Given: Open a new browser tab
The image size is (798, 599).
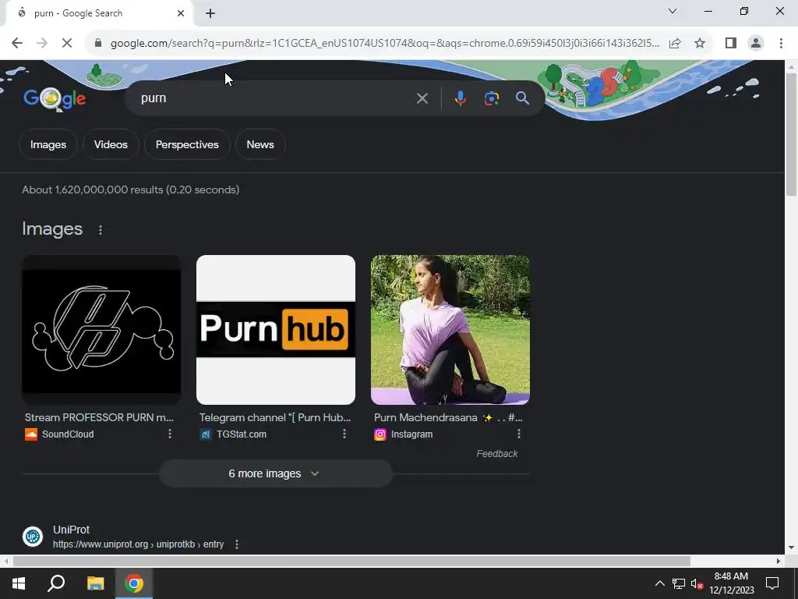Looking at the screenshot, I should [x=210, y=14].
